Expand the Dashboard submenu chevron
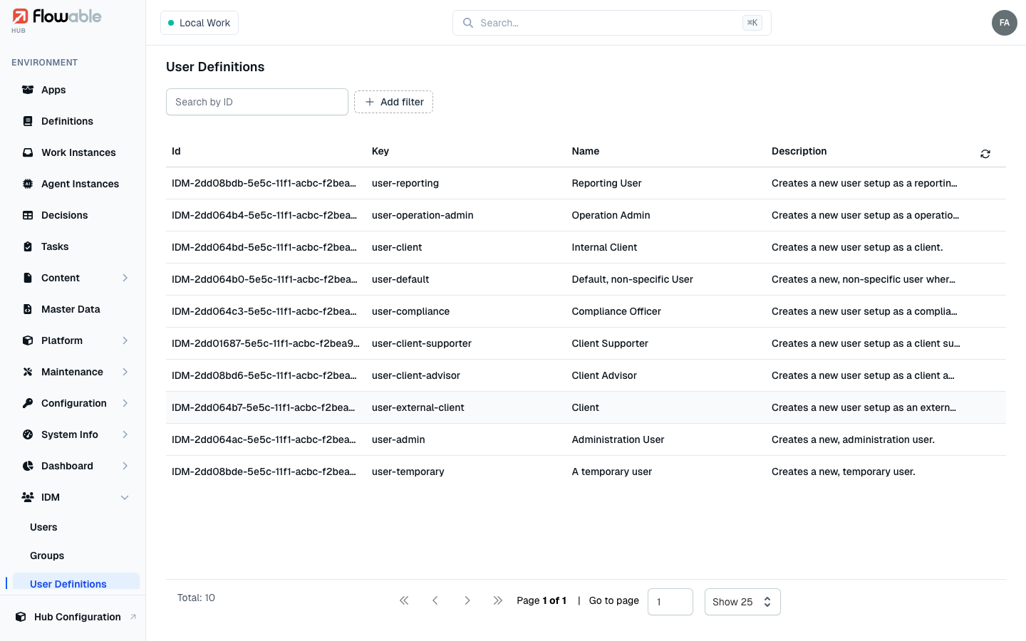This screenshot has width=1026, height=641. (125, 466)
